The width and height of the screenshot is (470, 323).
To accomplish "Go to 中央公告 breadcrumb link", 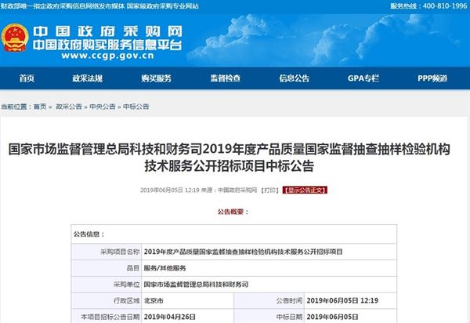I will pos(103,105).
